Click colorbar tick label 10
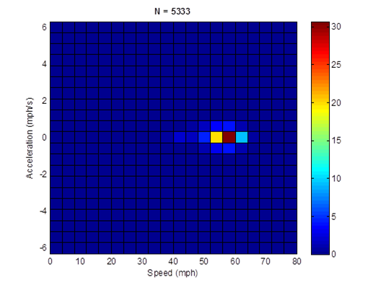The image size is (381, 285). point(336,179)
